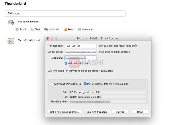Open Cấu hình thủ công manual config
Image resolution: width=172 pixels, height=125 pixels.
97,112
